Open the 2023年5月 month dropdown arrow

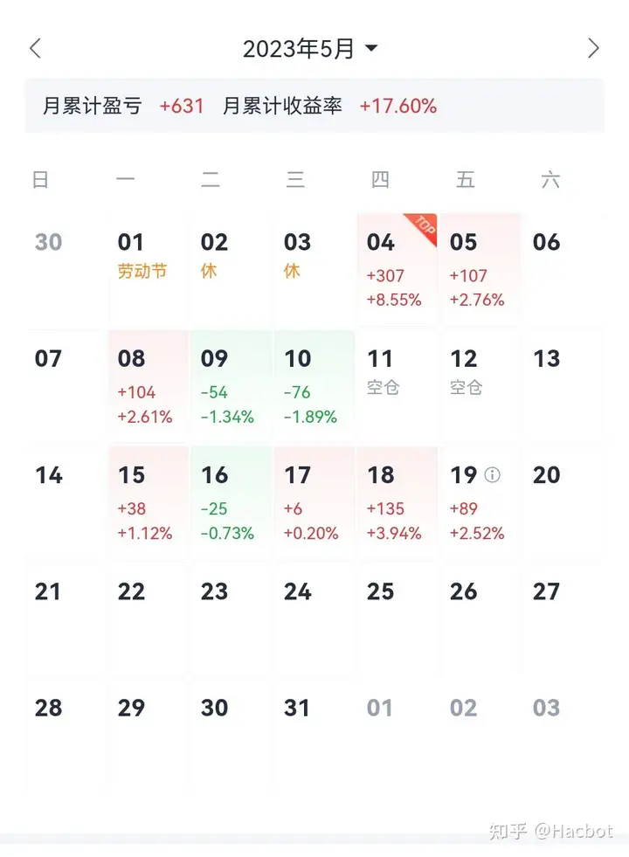(x=371, y=48)
